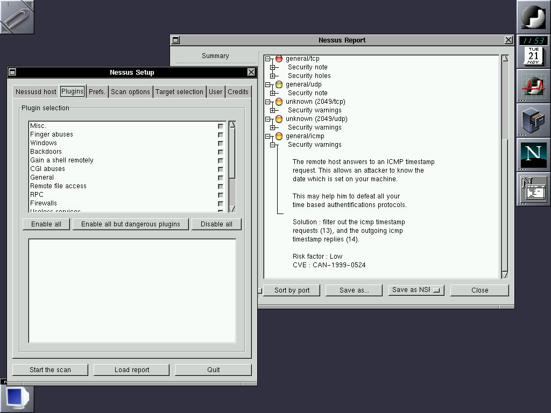Click Enable all but dangerous plugins
The image size is (551, 413).
coord(130,224)
